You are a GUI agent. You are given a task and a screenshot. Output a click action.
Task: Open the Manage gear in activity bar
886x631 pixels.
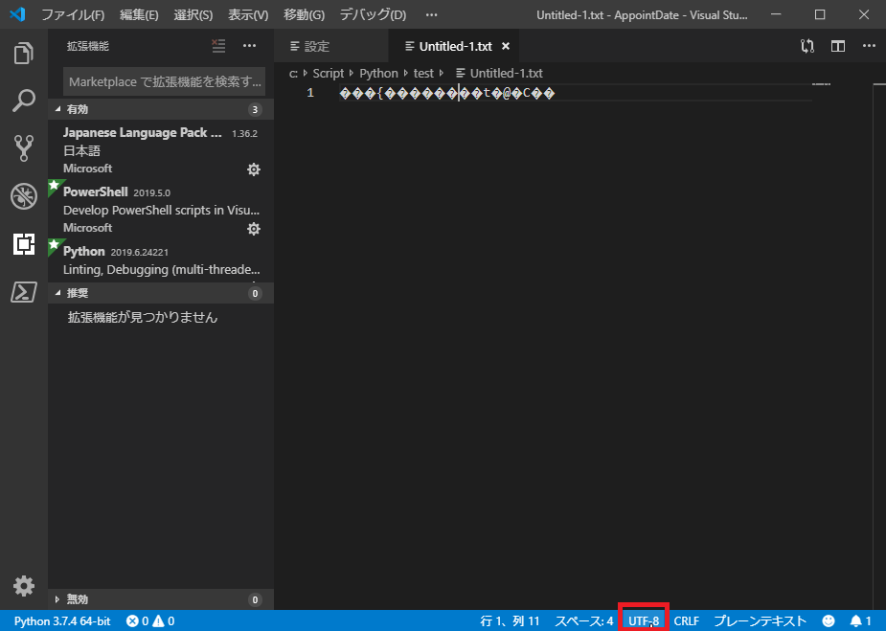23,586
